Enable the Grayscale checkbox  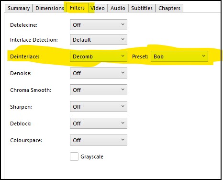(74, 157)
